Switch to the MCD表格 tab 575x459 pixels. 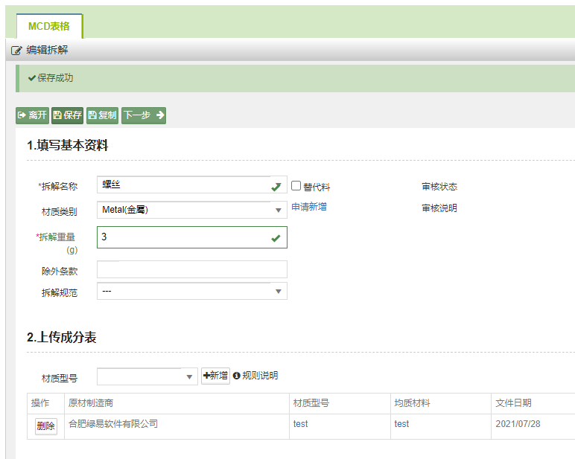(49, 26)
